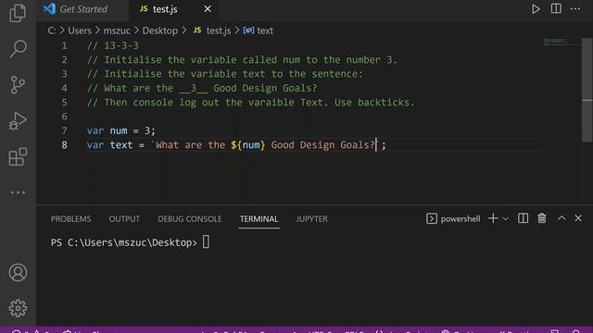This screenshot has height=333, width=593.
Task: Show additional views via ellipsis icon
Action: coord(18,192)
